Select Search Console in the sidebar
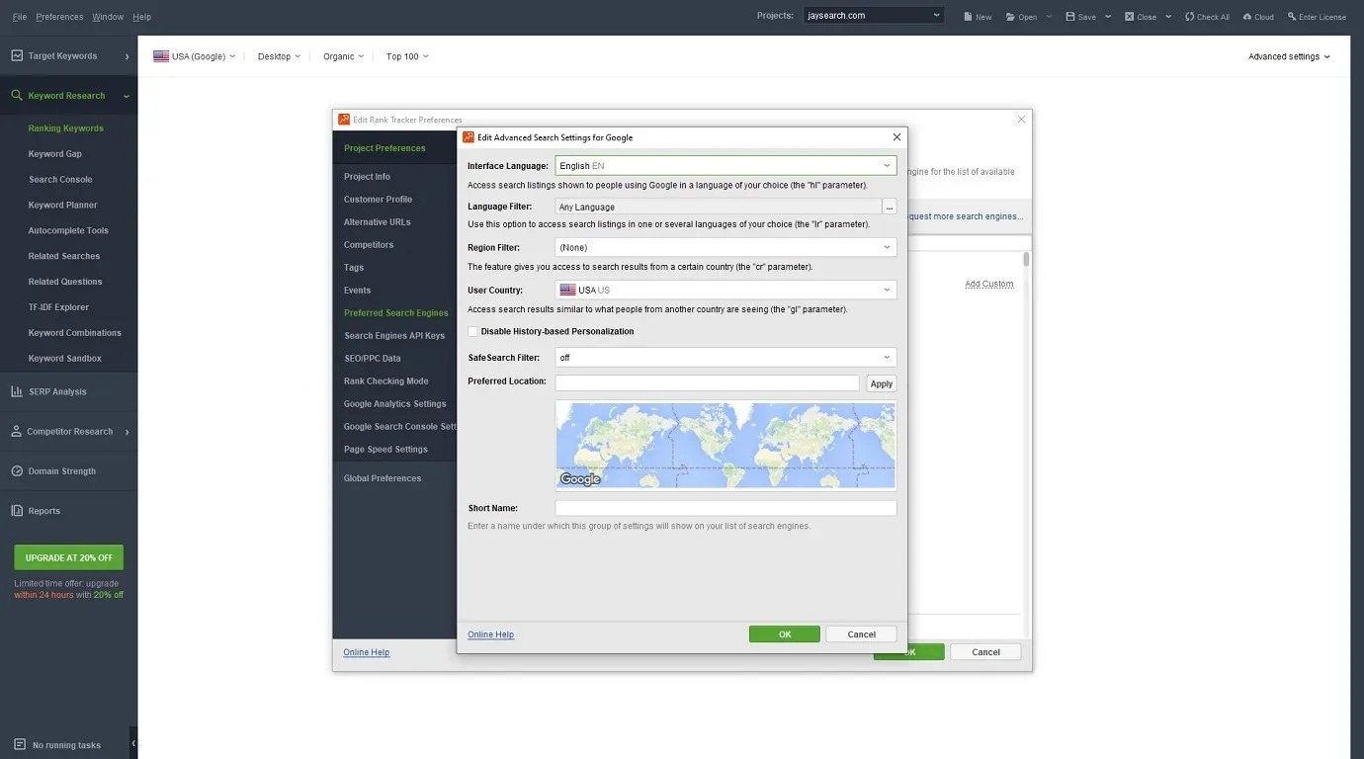This screenshot has width=1364, height=759. click(60, 180)
